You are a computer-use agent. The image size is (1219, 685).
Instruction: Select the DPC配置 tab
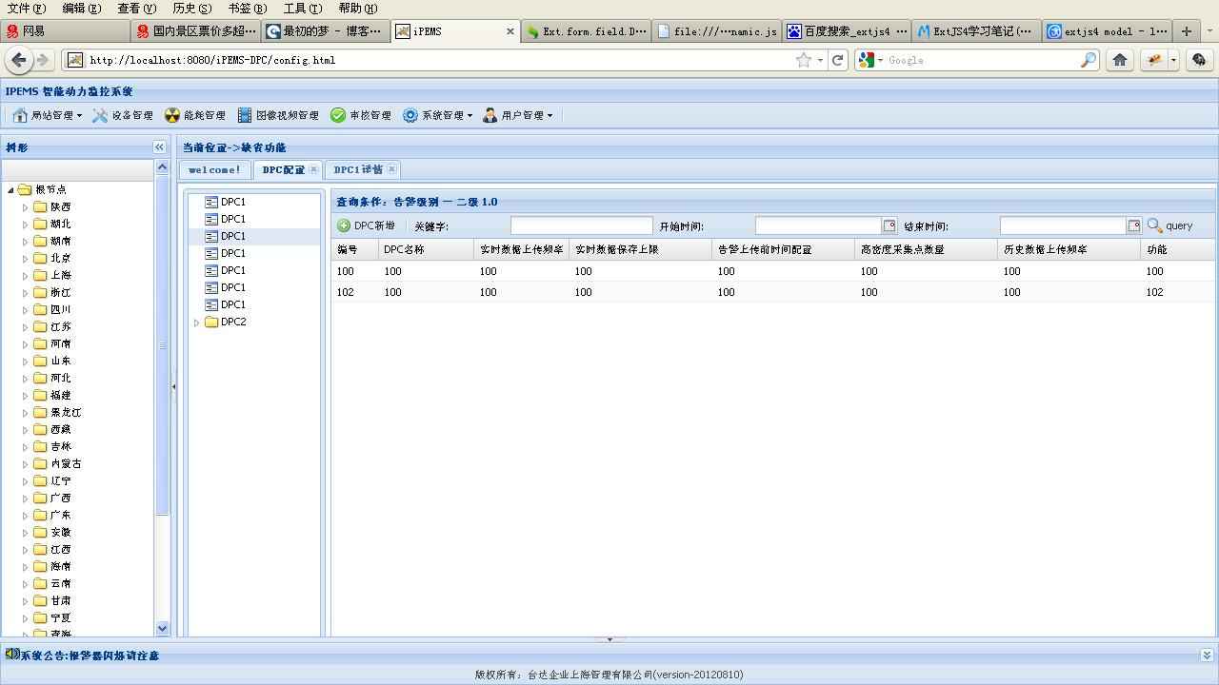[x=283, y=169]
